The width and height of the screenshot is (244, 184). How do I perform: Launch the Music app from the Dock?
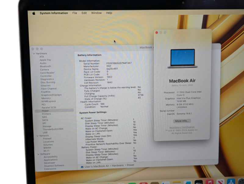coord(209,182)
